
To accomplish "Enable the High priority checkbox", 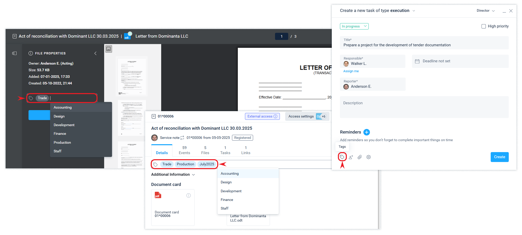I will pos(484,26).
